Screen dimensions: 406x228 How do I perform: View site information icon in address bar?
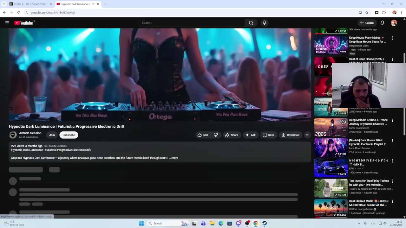27,13
